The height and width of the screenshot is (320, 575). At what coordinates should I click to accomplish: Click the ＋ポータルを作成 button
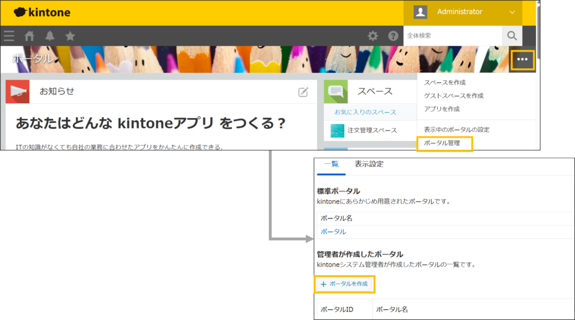(x=345, y=284)
